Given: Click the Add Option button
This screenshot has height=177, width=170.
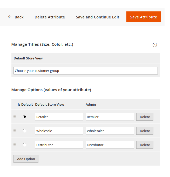Looking at the screenshot, I should tap(26, 159).
